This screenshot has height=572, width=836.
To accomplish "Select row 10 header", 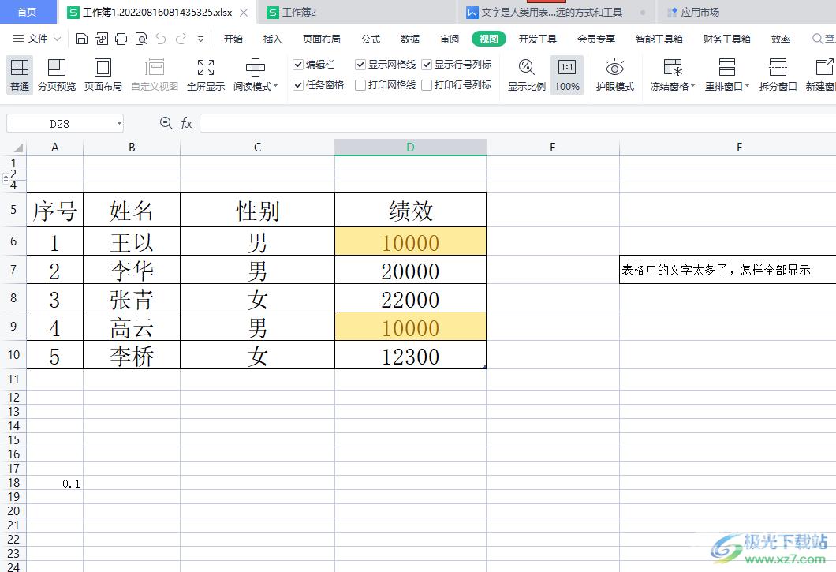I will click(x=13, y=355).
